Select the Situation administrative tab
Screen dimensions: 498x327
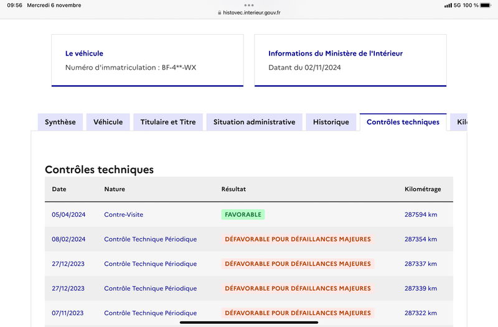pyautogui.click(x=254, y=122)
